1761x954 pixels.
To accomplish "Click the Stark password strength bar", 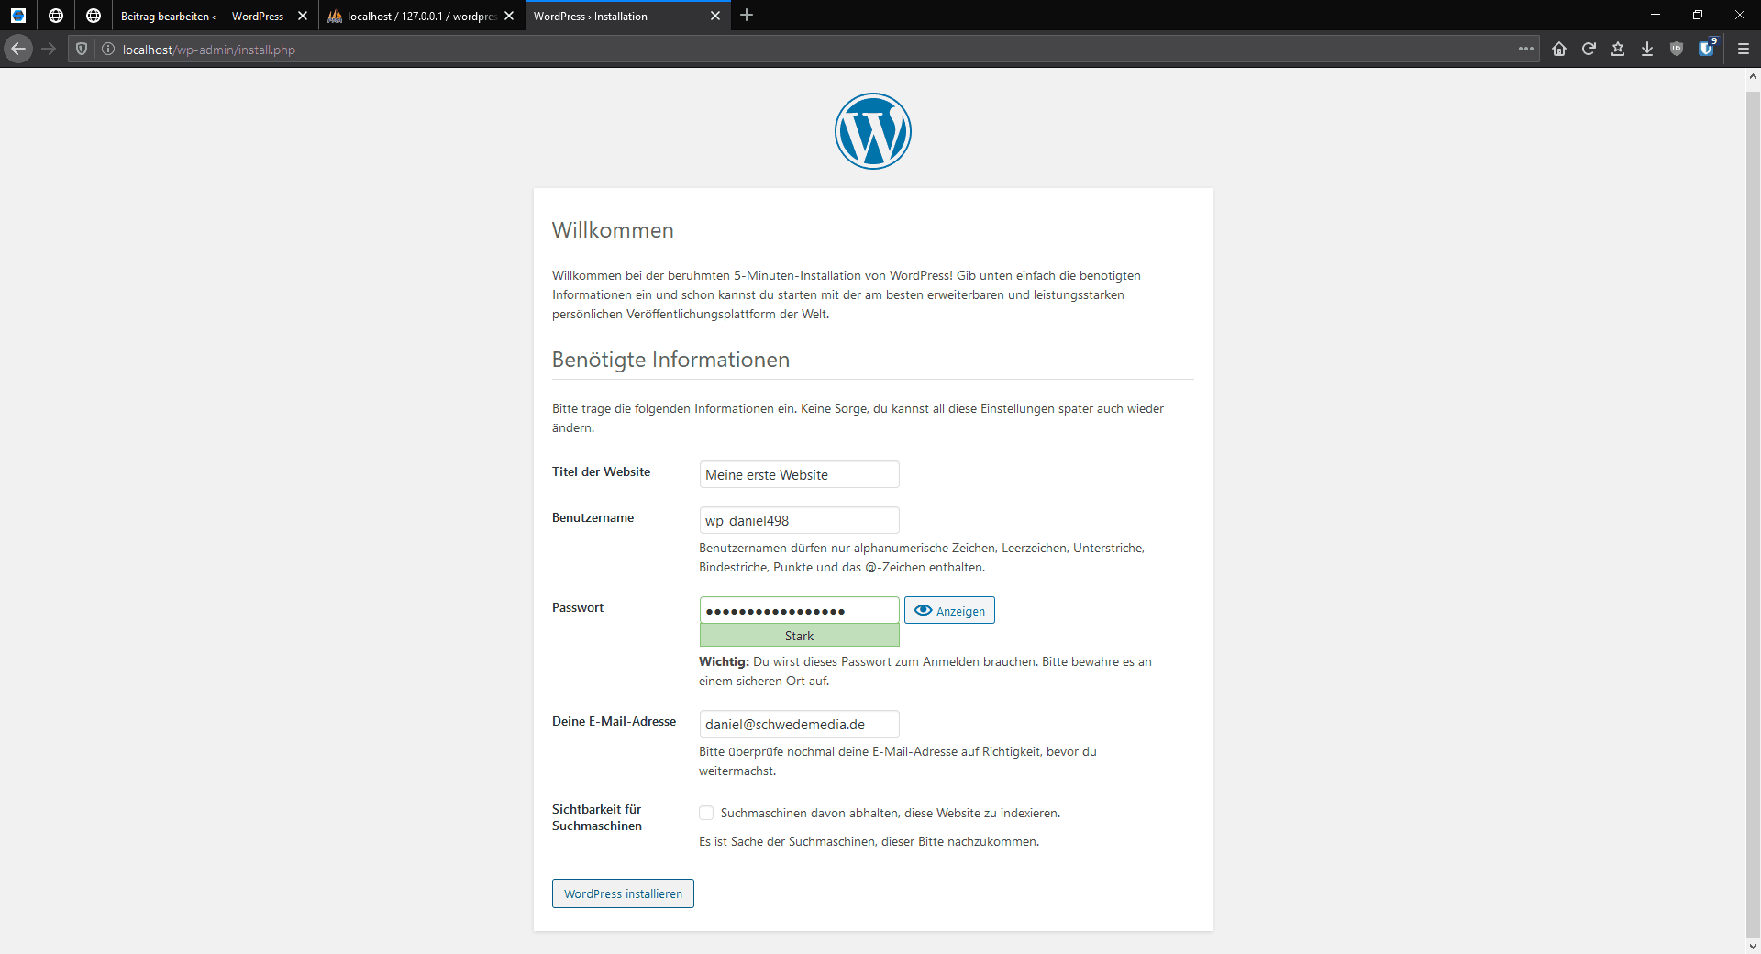I will (799, 636).
